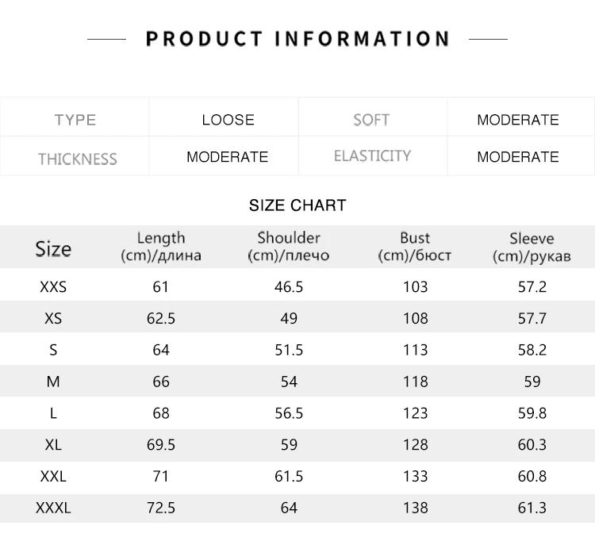The image size is (595, 541).
Task: Click the XXL sleeve value 60.8
Action: pos(532,476)
